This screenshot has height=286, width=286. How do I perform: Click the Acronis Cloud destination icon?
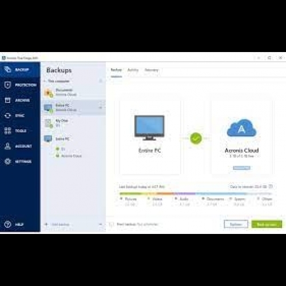[241, 128]
